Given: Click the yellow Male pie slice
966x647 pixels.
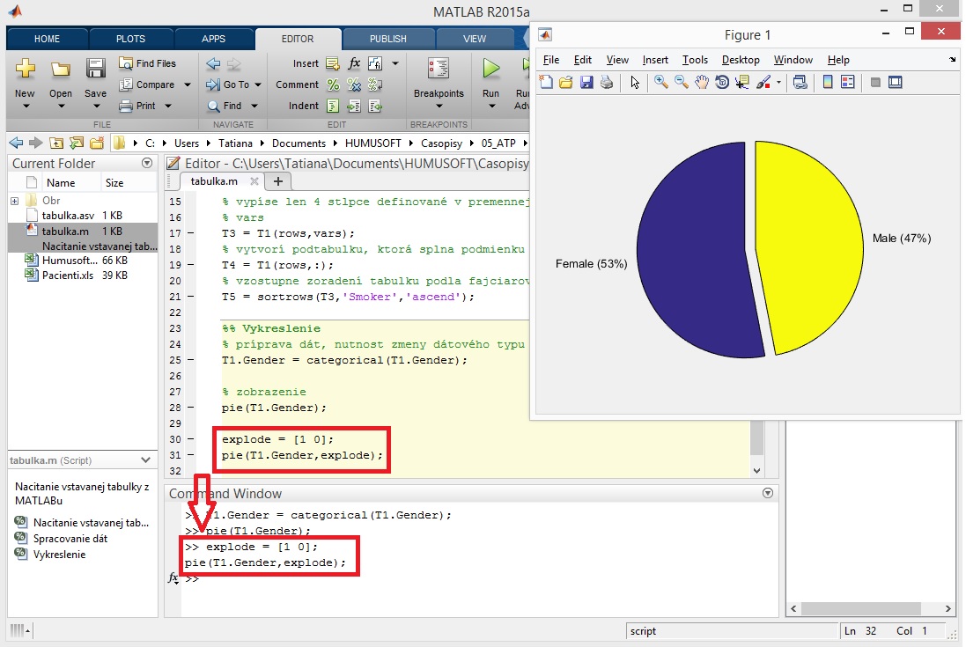Looking at the screenshot, I should 810,246.
